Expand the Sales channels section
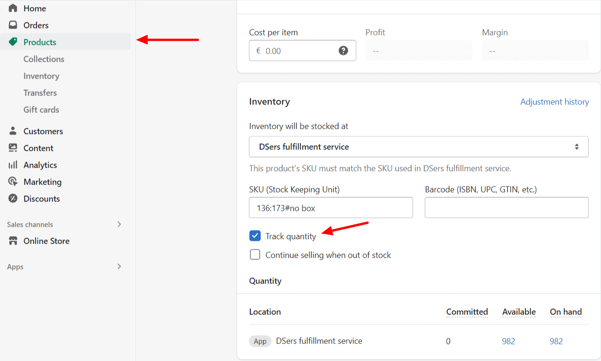Viewport: 601px width, 361px height. coord(119,225)
